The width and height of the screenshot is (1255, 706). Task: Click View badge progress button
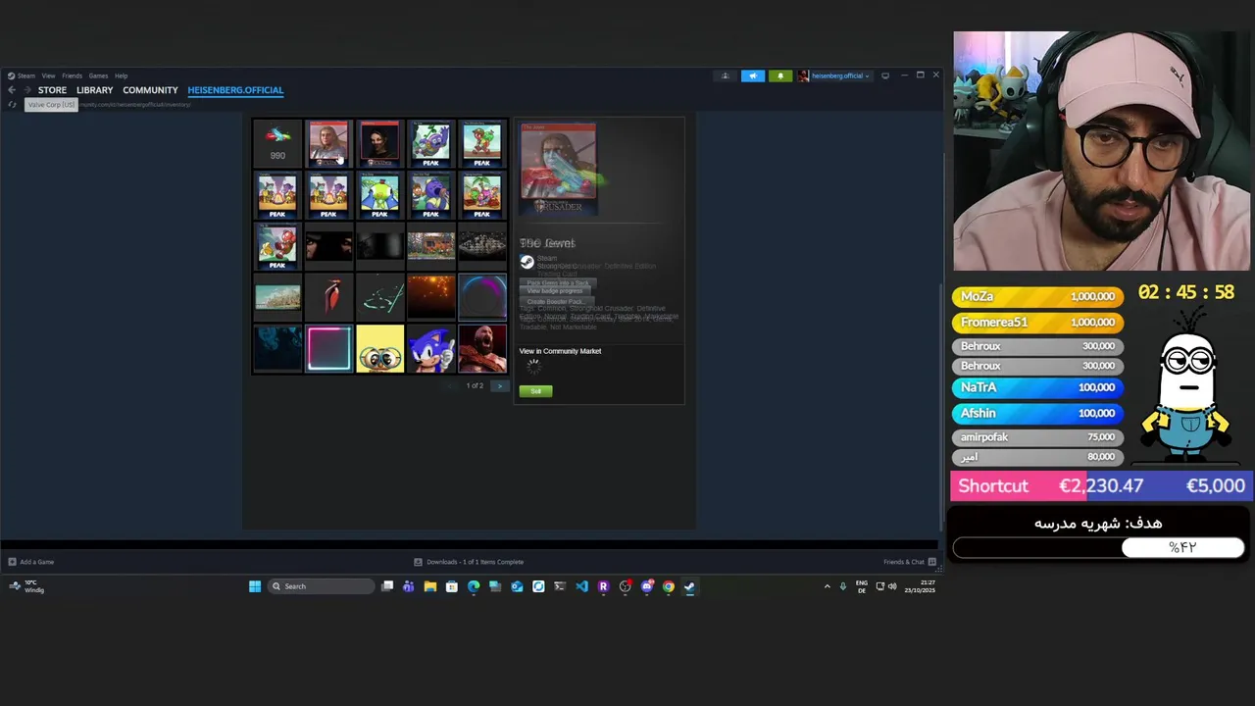click(555, 291)
